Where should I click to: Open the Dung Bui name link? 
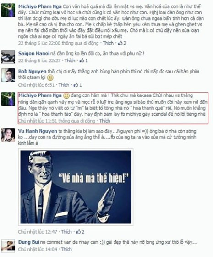[x=28, y=242]
